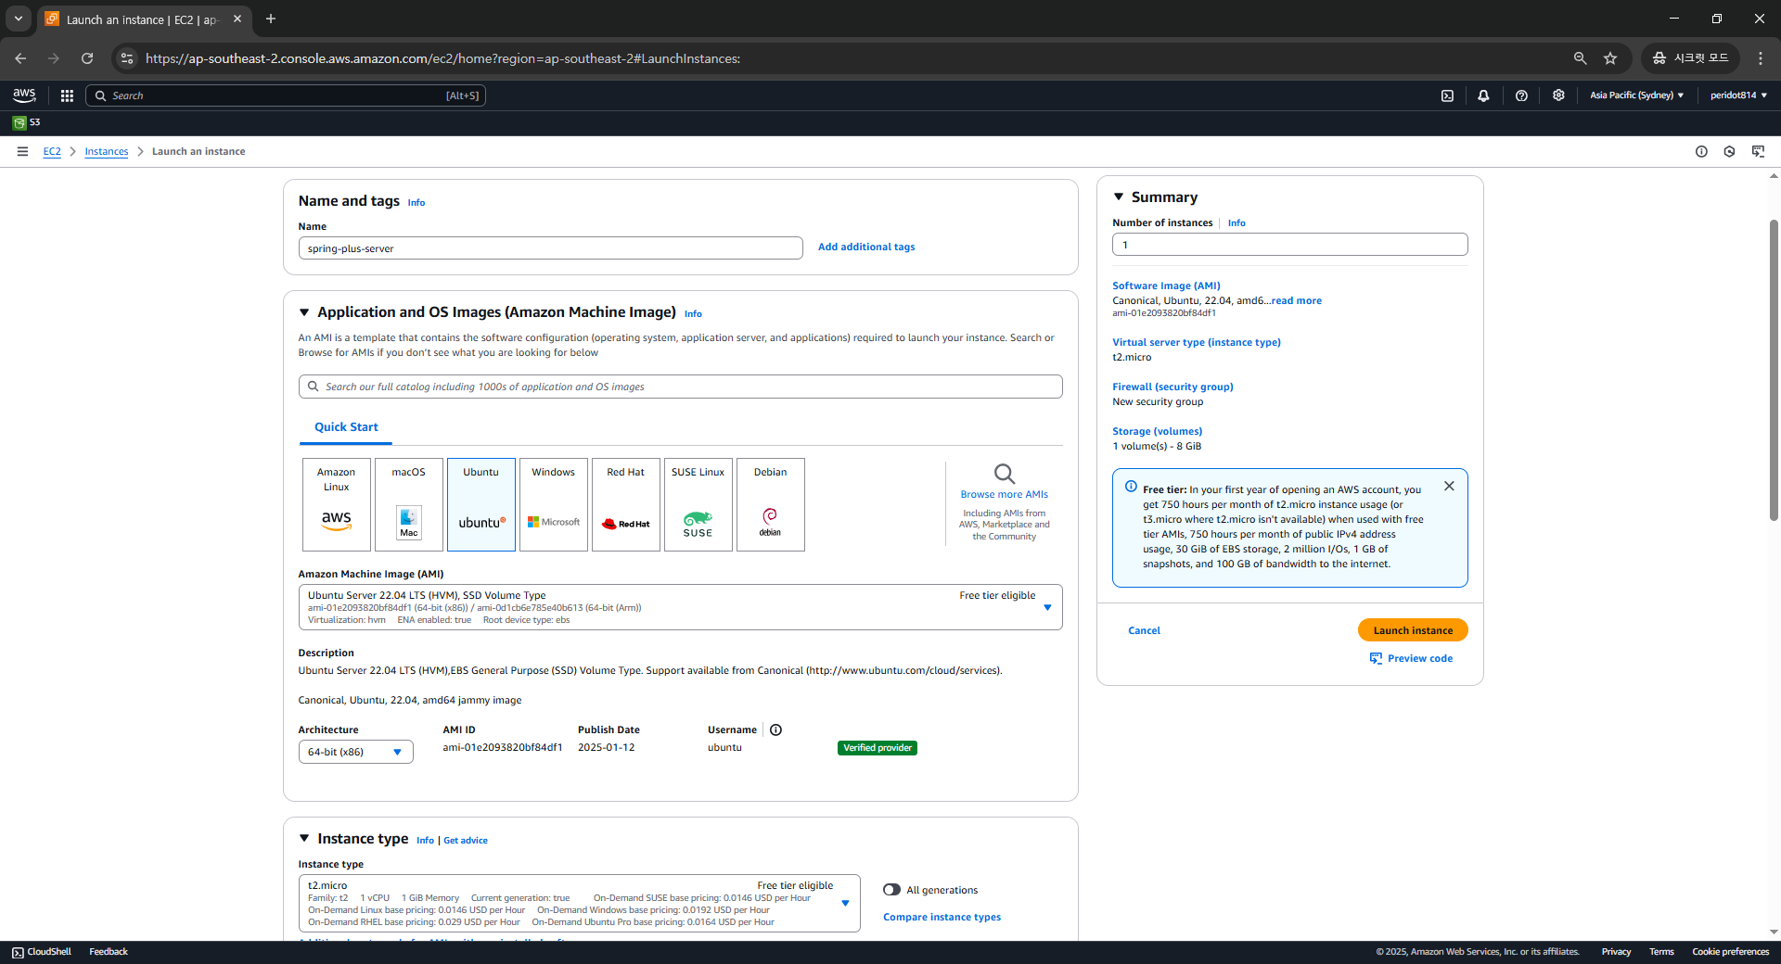Open the t2.micro instance type dropdown
This screenshot has width=1781, height=964.
(579, 903)
